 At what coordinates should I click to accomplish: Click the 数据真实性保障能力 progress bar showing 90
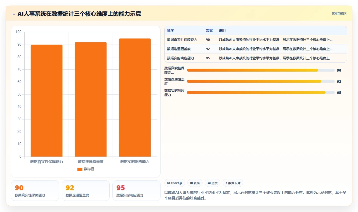coord(261,70)
